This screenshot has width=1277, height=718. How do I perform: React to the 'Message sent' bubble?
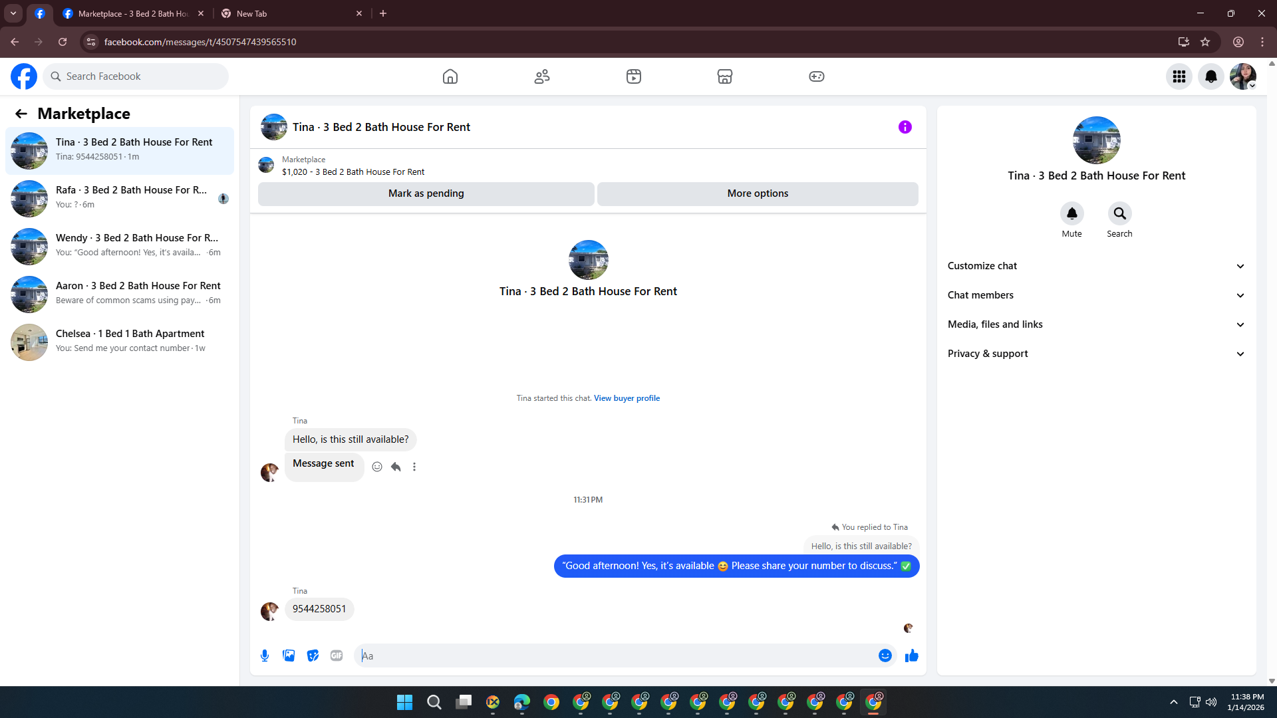tap(377, 467)
